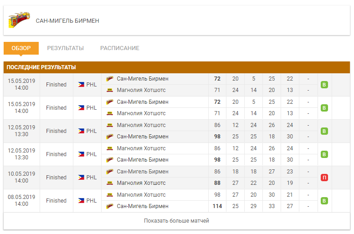
Task: Click Magnolia team icon in the topmost match
Action: point(110,90)
